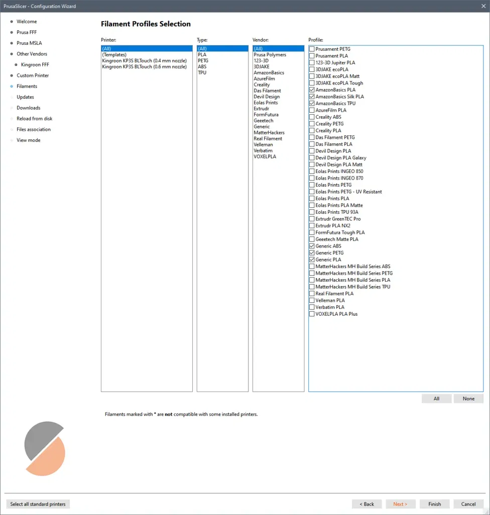This screenshot has height=515, width=490.
Task: Enable the 123-3D Jupiter PLA checkbox
Action: coord(312,62)
